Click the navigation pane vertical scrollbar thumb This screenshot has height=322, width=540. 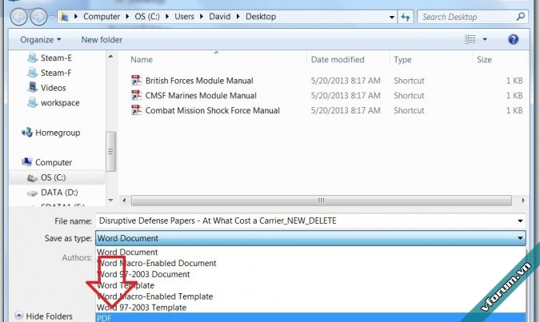[x=111, y=151]
